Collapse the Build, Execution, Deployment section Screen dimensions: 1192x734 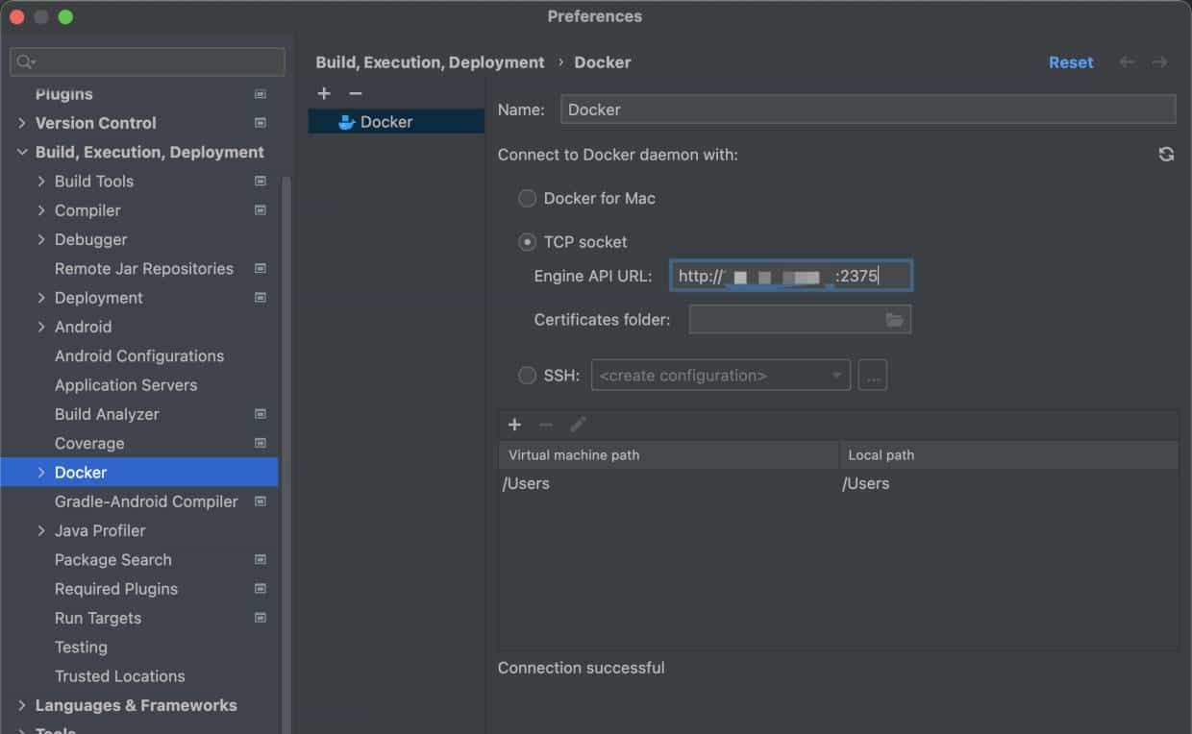(x=22, y=153)
